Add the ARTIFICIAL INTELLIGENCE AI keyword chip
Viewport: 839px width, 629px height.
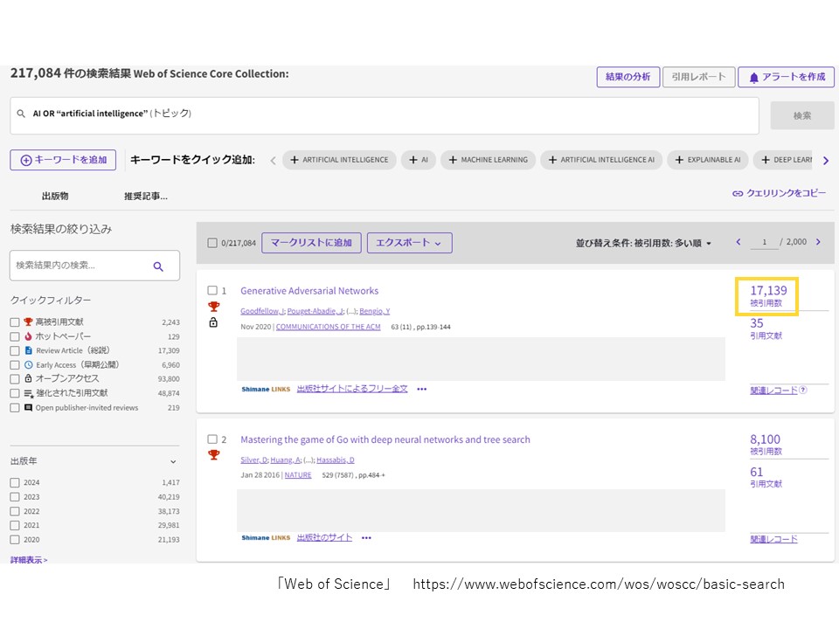click(x=601, y=160)
